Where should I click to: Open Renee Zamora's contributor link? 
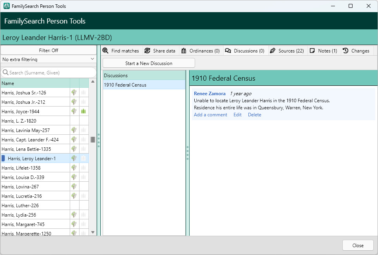(x=210, y=94)
